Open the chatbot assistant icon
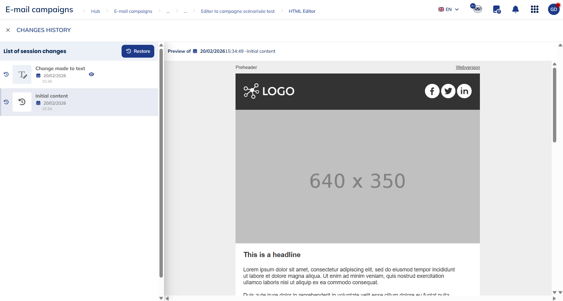This screenshot has height=301, width=563. 476,8
